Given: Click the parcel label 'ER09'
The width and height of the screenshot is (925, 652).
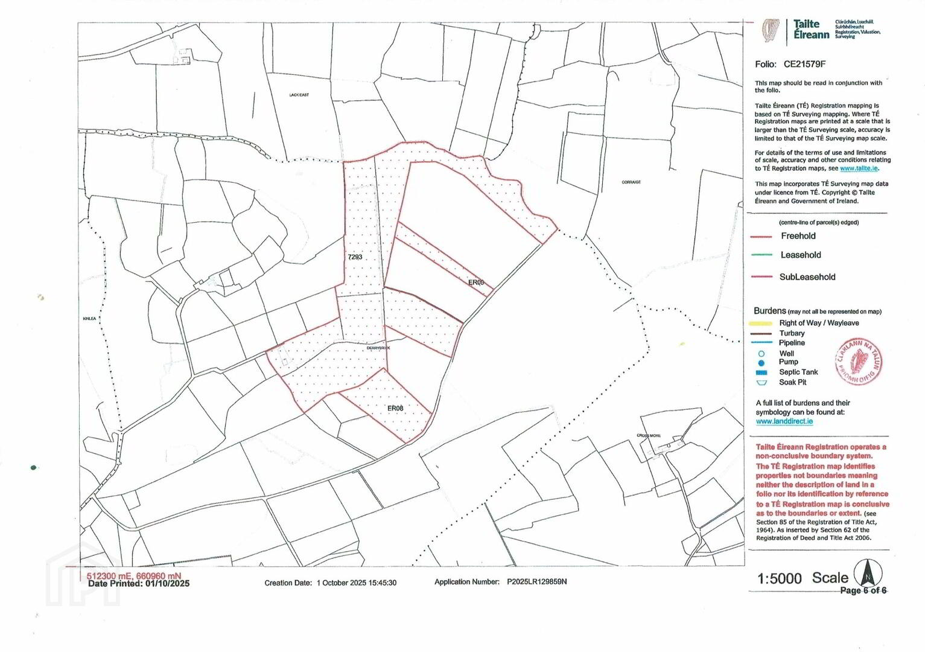Looking at the screenshot, I should pos(476,283).
